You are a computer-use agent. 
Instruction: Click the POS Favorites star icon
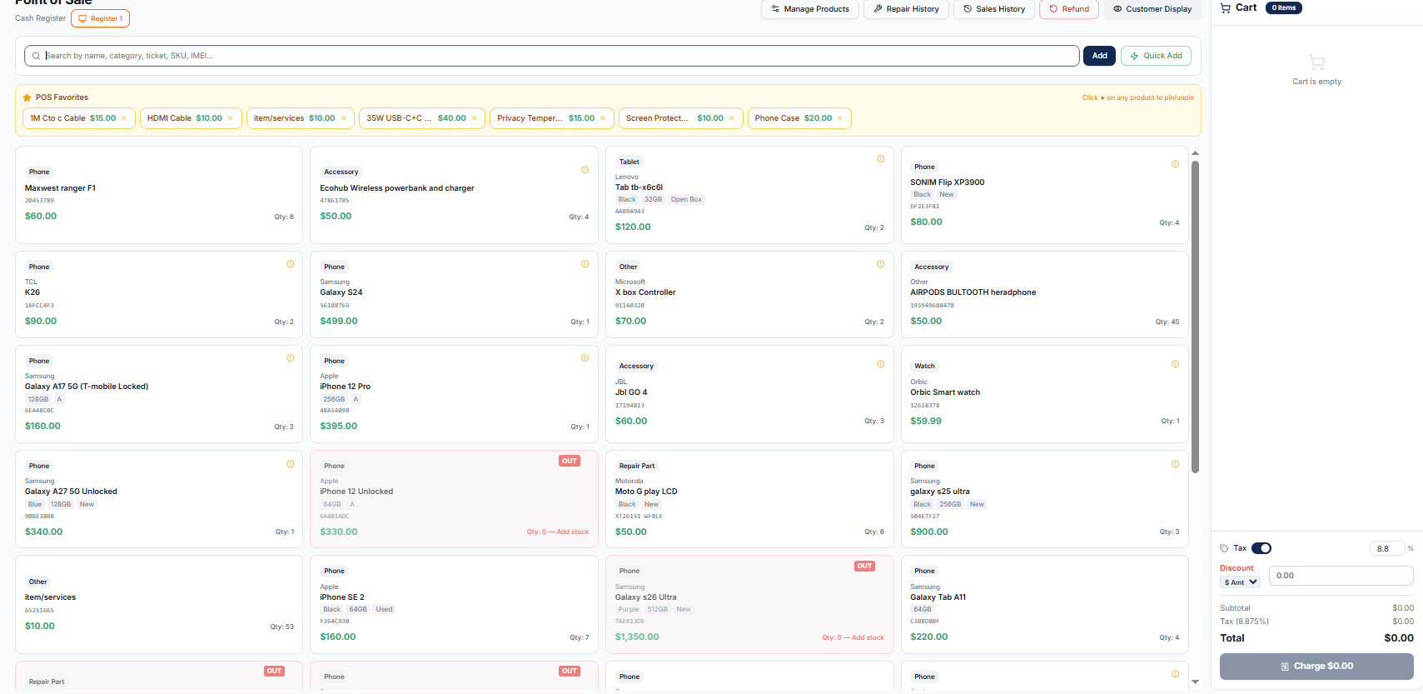tap(27, 97)
